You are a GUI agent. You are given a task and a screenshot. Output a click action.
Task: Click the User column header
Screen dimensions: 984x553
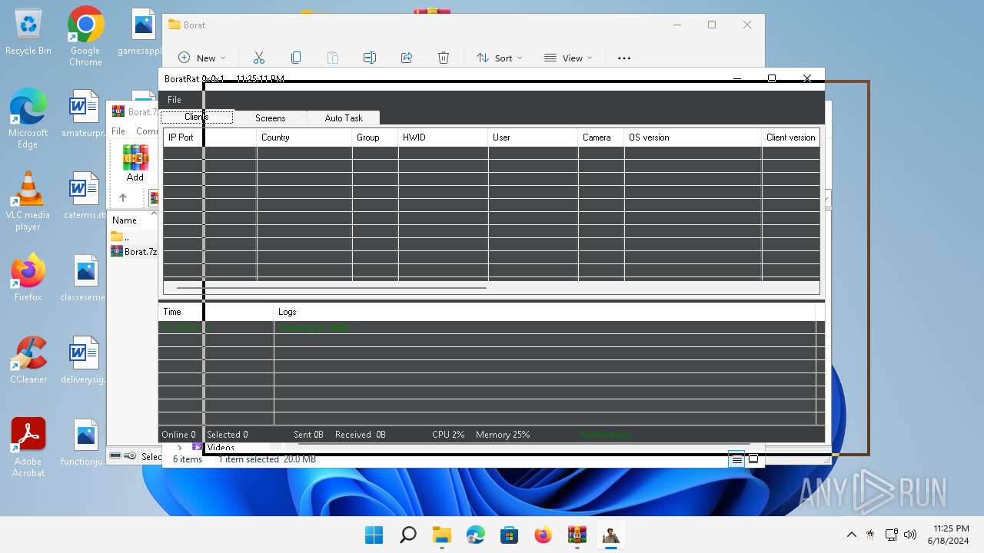tap(533, 137)
